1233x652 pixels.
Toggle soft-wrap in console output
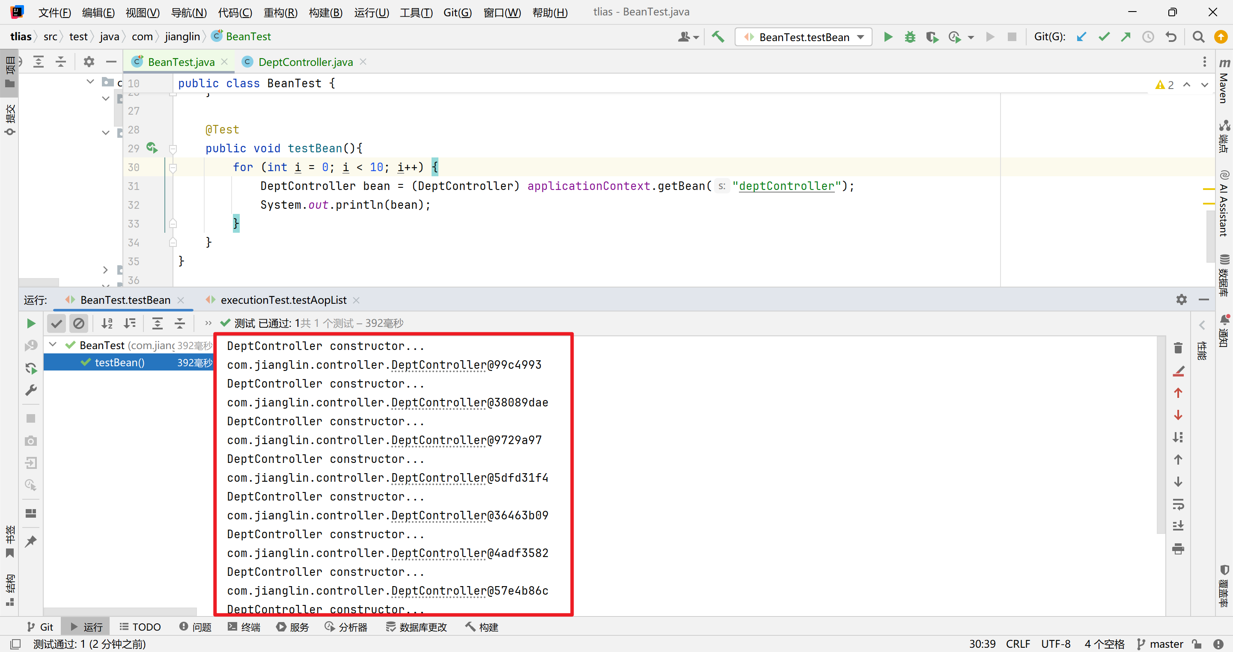(1178, 504)
